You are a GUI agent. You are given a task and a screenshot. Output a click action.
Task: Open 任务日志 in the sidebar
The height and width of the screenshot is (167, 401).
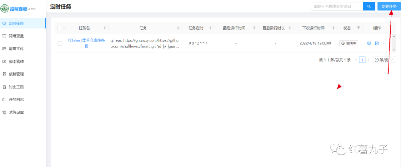coord(23,100)
